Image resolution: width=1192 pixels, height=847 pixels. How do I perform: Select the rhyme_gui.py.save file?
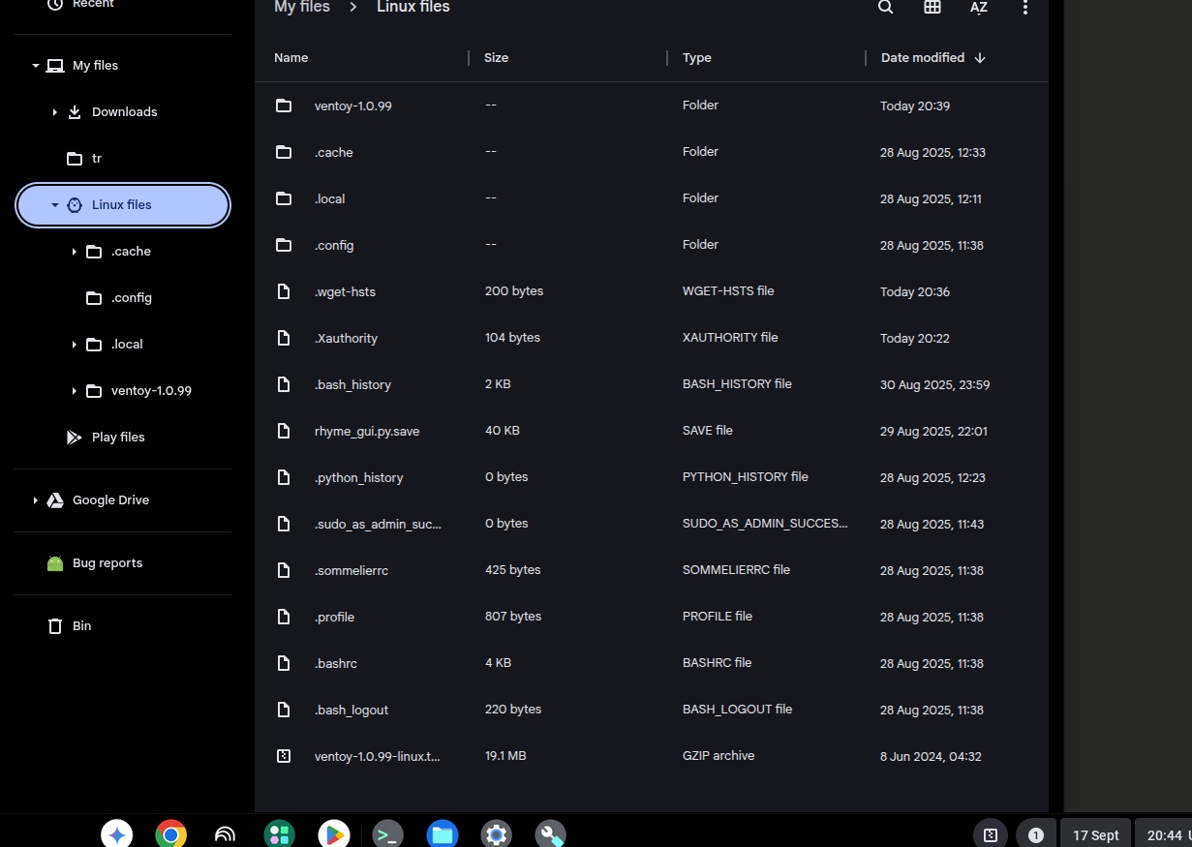[x=366, y=431]
